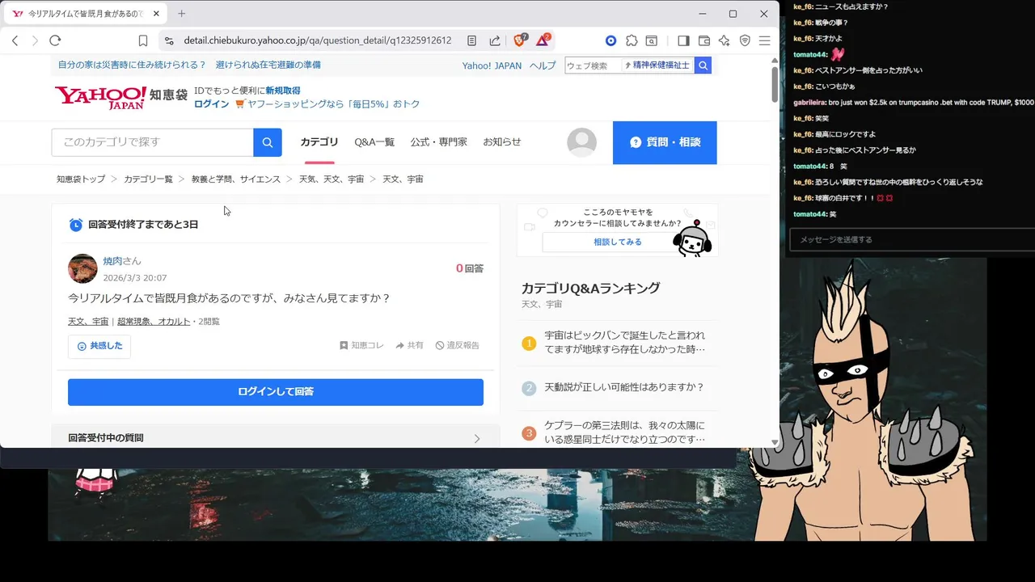Select the 公式・専門家 tab
Screen dimensions: 1035x582
(439, 142)
